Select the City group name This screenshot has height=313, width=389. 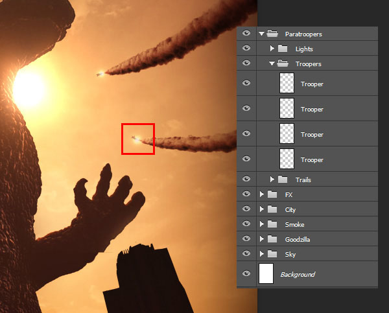pos(290,210)
